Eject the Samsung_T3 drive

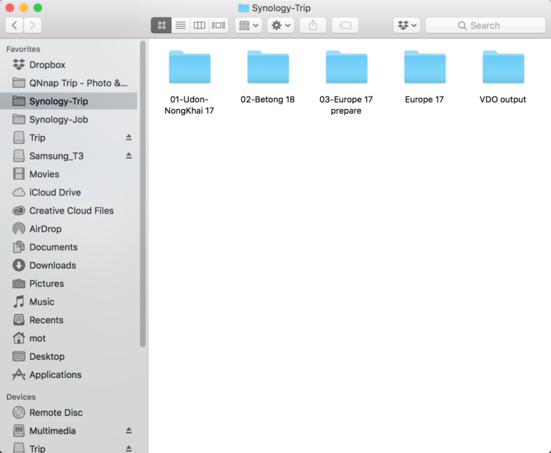pyautogui.click(x=129, y=156)
